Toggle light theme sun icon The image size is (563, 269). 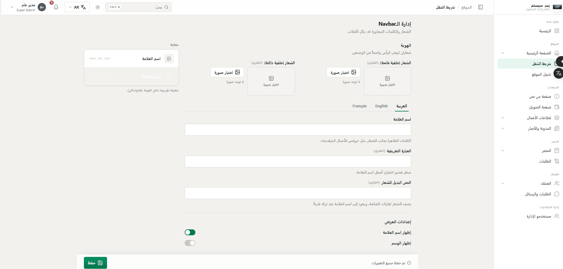point(98,7)
